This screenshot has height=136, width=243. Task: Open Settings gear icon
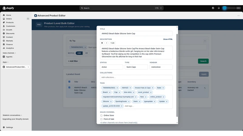click(4, 127)
